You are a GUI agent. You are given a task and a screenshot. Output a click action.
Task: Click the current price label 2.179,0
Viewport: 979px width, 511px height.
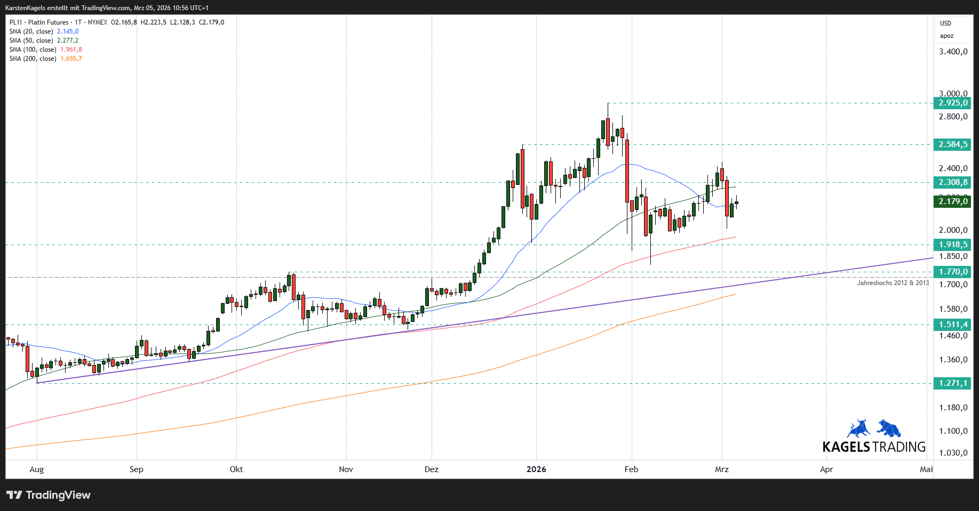[952, 201]
